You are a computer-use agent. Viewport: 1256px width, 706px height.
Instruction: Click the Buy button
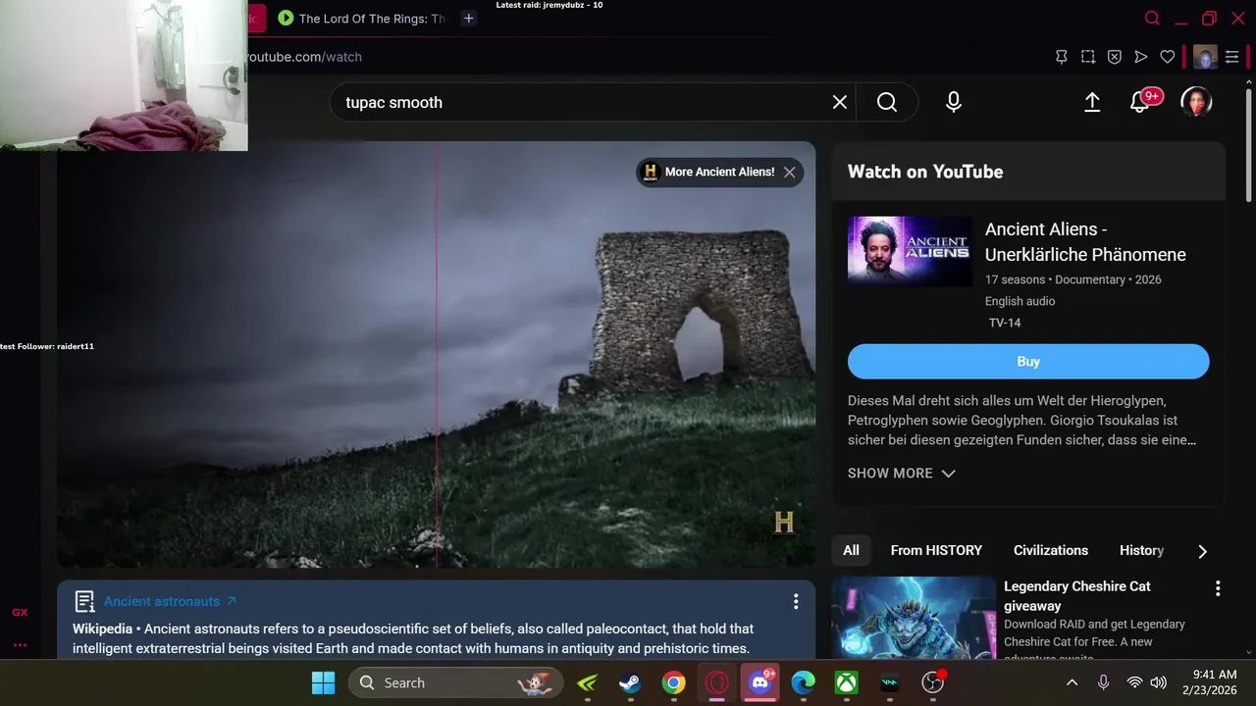[x=1028, y=361]
